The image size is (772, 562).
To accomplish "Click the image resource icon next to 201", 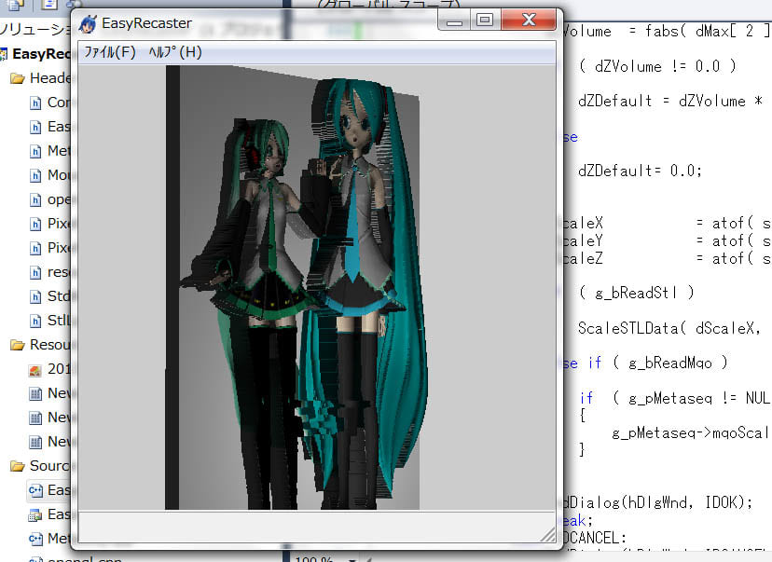I will point(35,370).
